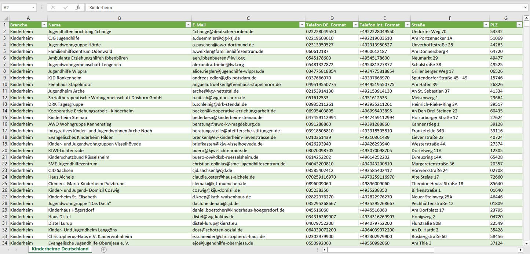Open the E-Mail column filter dropdown
The image size is (530, 254).
pos(302,25)
